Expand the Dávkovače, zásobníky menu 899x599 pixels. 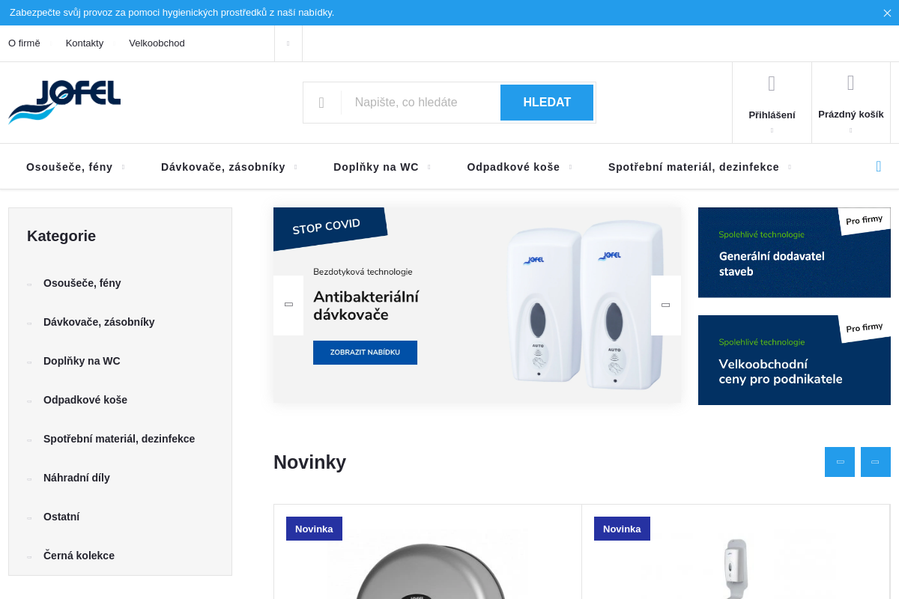coord(229,167)
